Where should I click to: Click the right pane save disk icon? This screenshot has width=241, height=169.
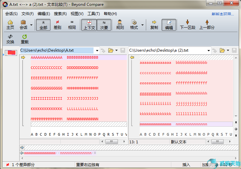click(234, 50)
